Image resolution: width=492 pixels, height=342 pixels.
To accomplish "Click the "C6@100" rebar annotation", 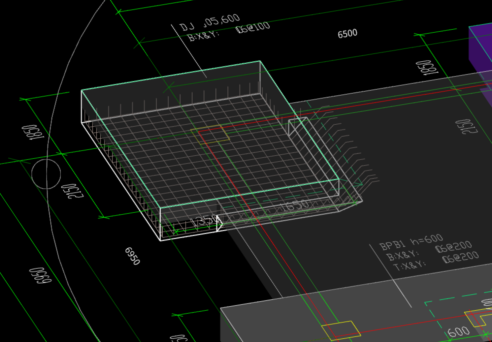I will click(253, 27).
